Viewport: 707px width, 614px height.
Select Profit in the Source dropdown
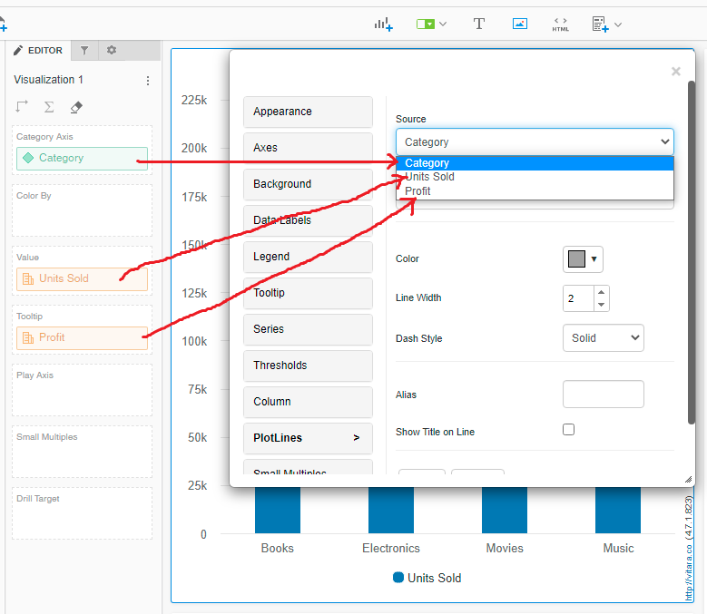coord(418,191)
